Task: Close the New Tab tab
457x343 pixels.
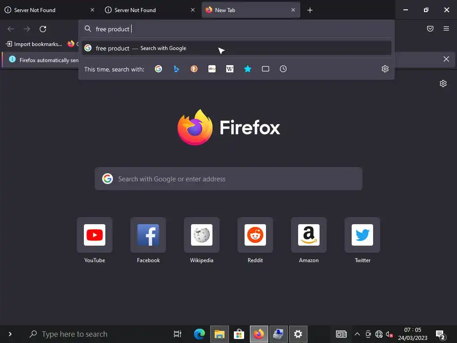Action: click(293, 10)
